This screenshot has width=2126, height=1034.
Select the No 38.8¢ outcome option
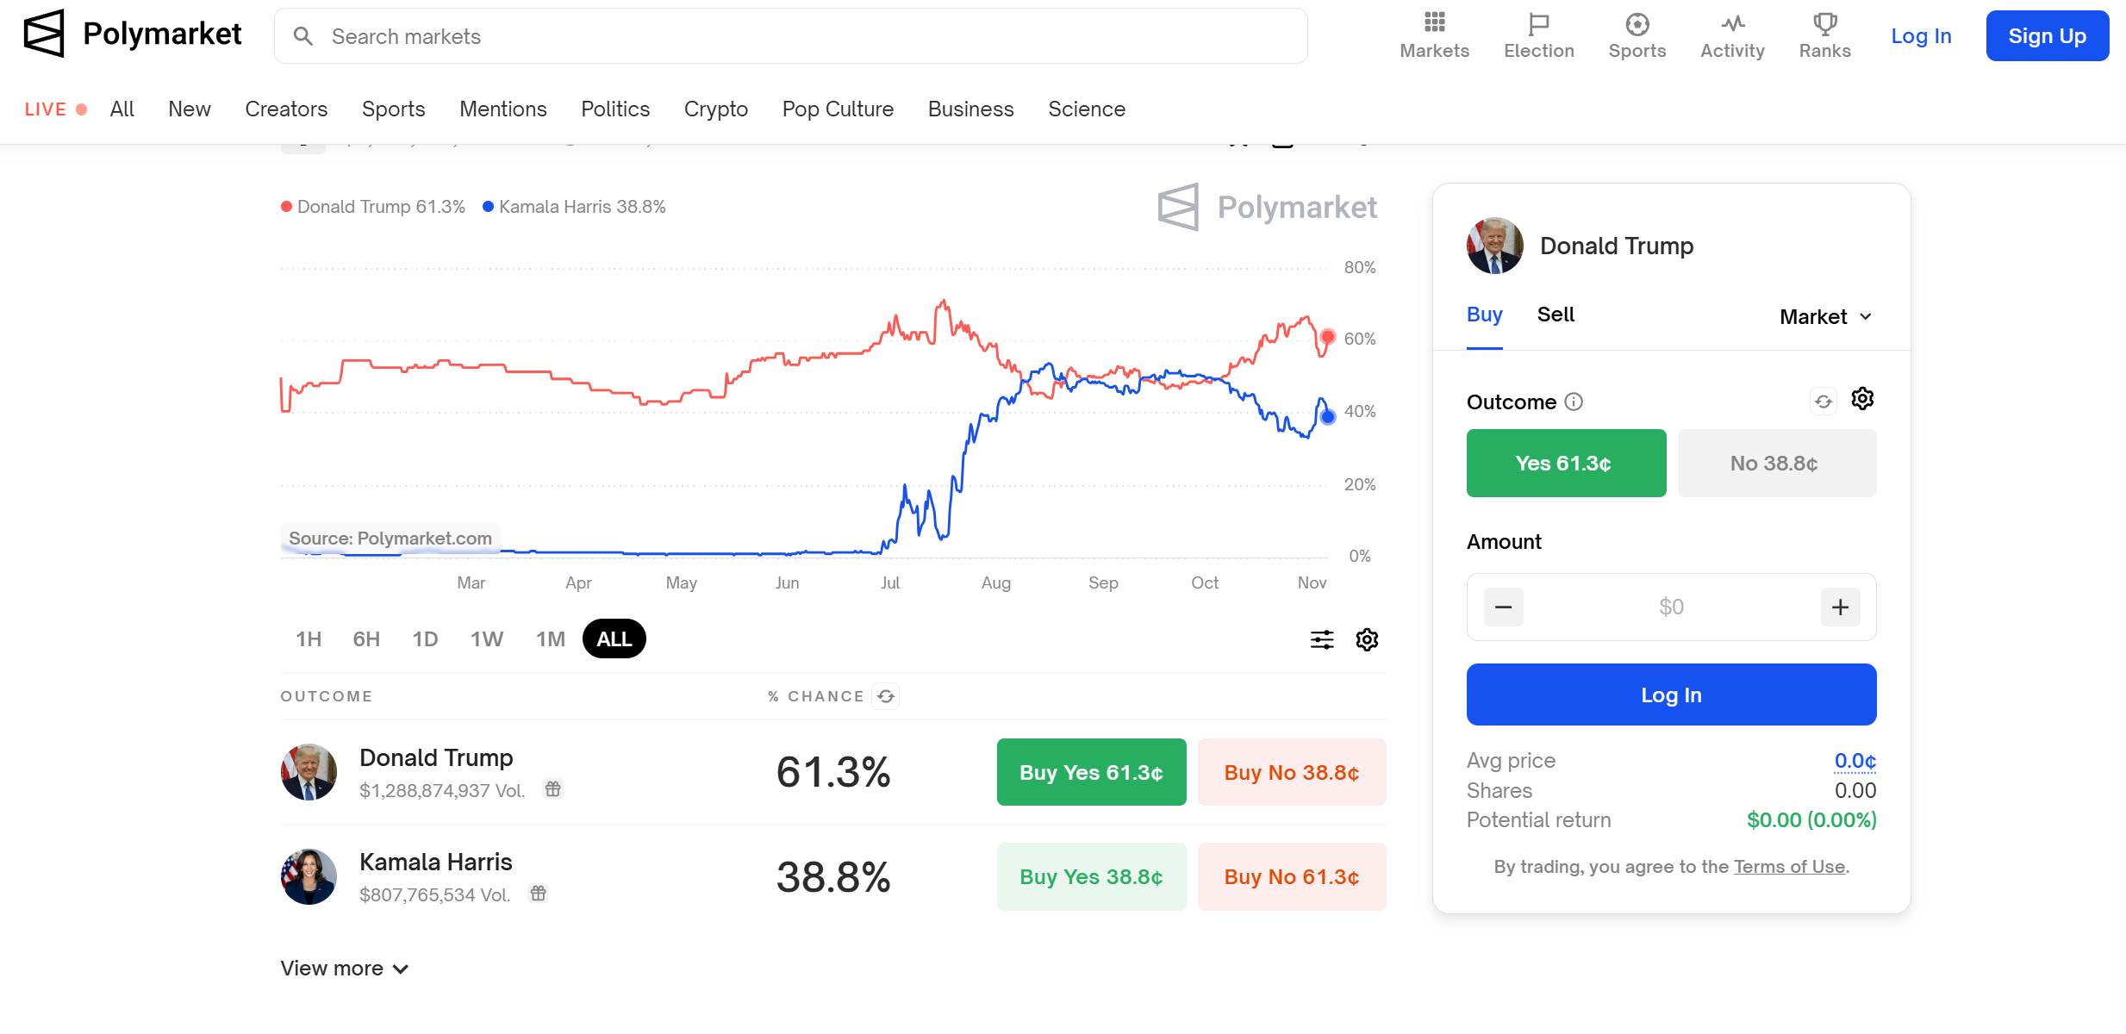(x=1776, y=464)
